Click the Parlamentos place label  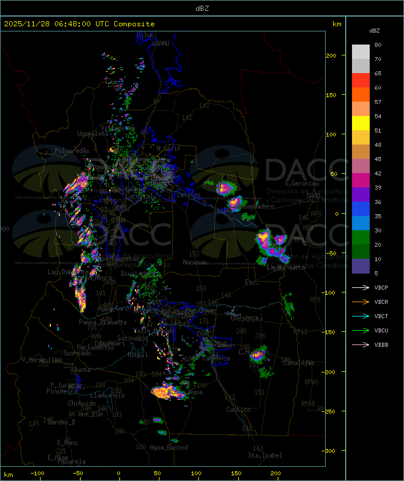click(x=95, y=347)
